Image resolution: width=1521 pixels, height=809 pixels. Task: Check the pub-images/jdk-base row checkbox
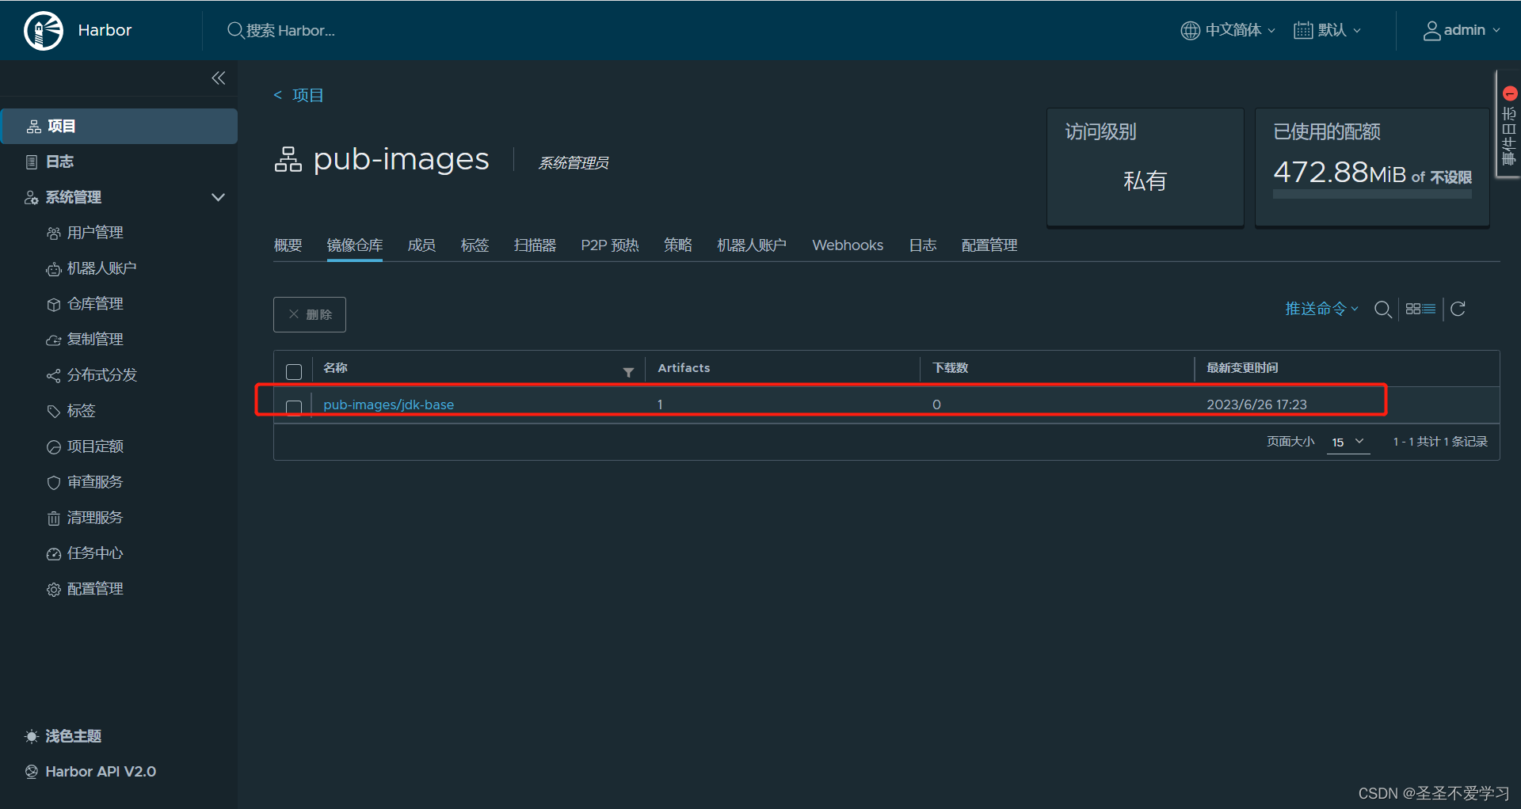294,408
